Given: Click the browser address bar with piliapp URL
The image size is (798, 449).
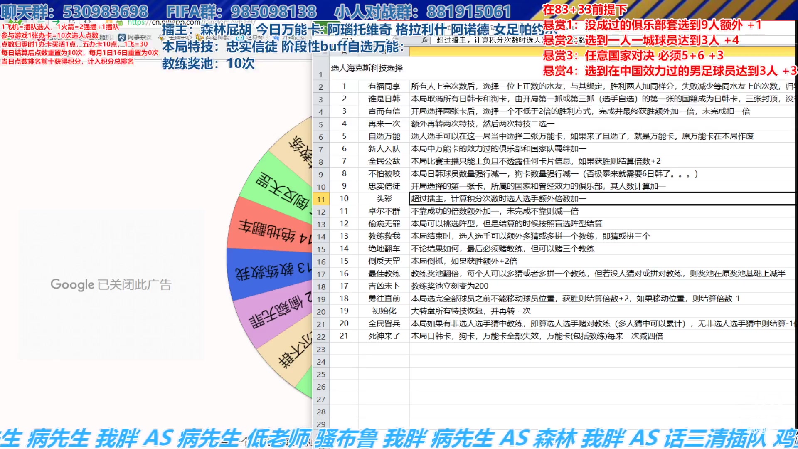Looking at the screenshot, I should 191,22.
